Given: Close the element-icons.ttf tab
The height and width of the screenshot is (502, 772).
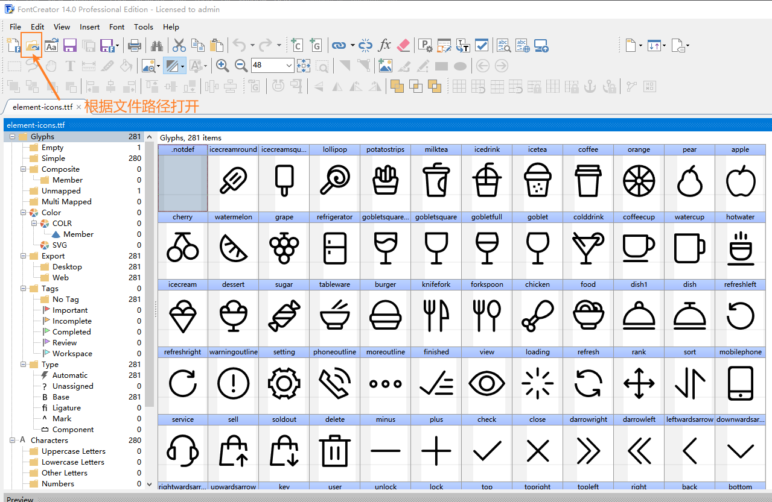Looking at the screenshot, I should coord(78,107).
